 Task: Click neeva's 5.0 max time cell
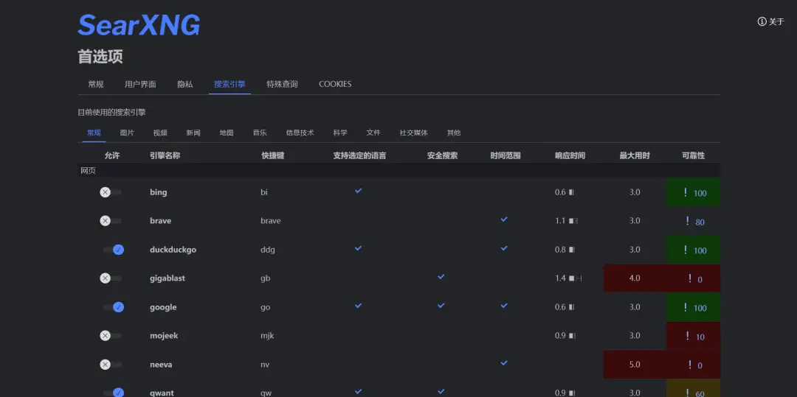click(635, 365)
